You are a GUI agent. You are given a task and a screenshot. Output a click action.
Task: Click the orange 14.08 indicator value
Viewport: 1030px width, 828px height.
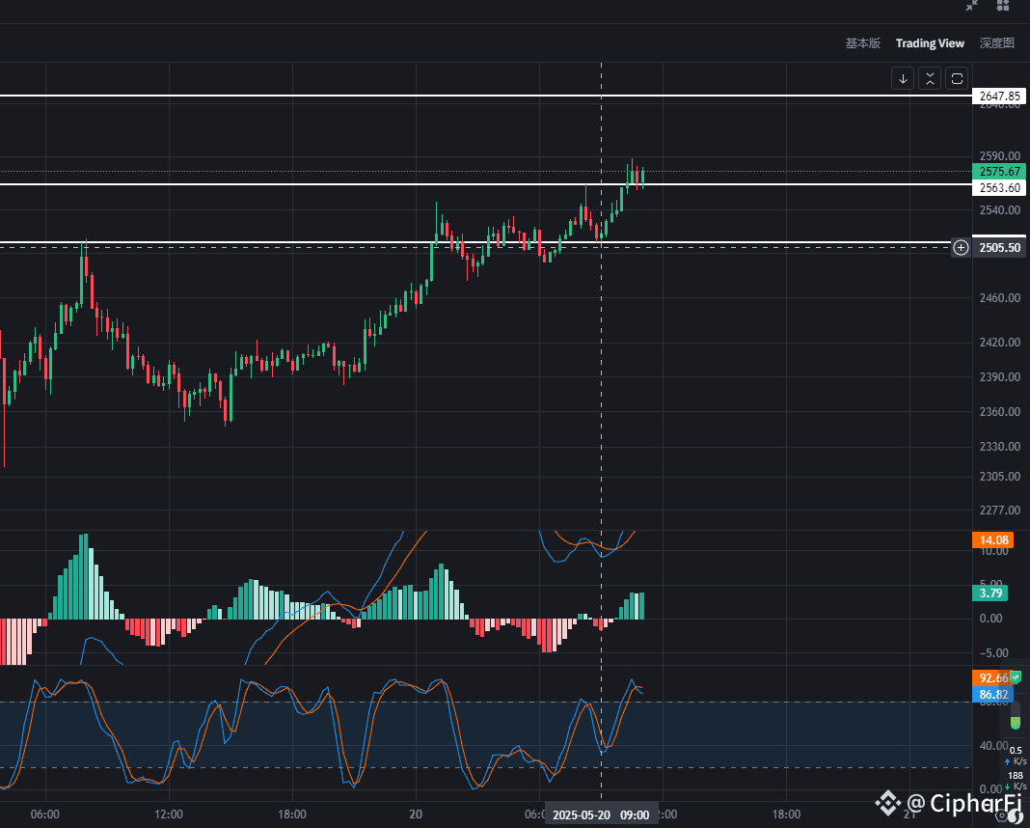993,540
